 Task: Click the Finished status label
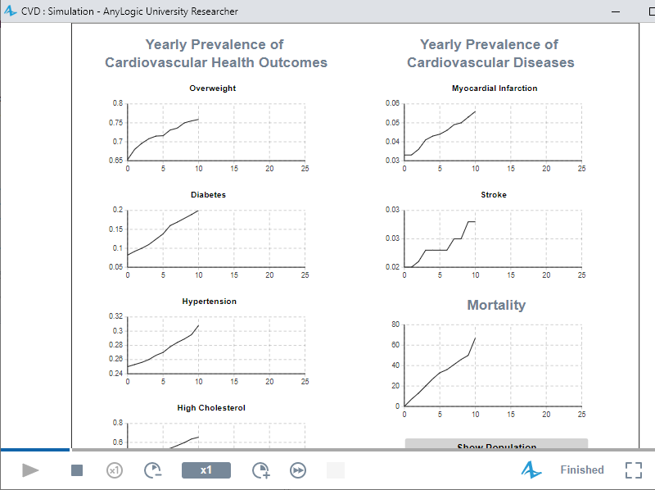581,470
